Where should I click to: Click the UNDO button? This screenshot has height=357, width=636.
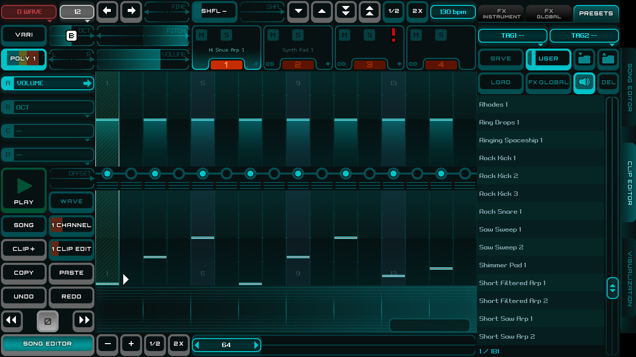(x=23, y=297)
